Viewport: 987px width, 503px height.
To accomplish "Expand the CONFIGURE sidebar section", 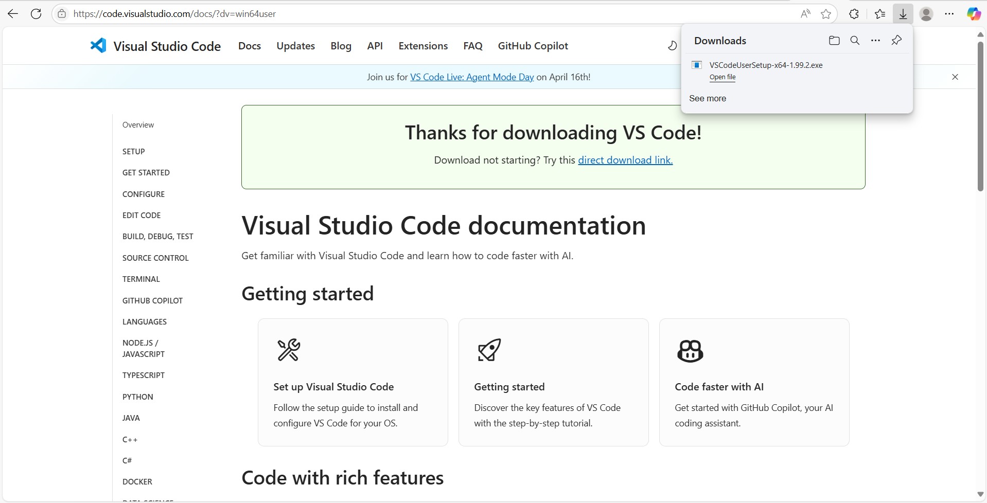I will tap(144, 194).
